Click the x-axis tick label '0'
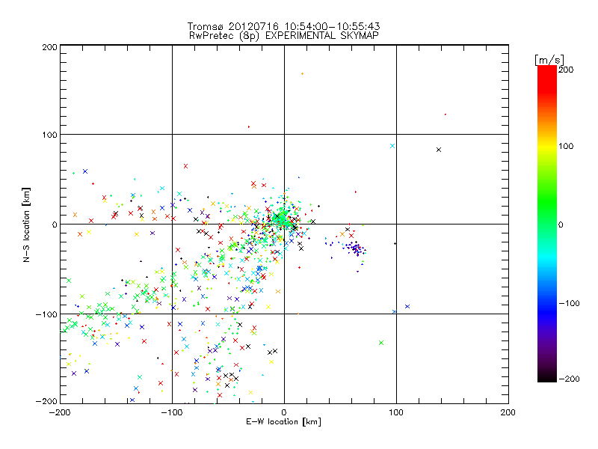This screenshot has width=598, height=449. tap(284, 412)
